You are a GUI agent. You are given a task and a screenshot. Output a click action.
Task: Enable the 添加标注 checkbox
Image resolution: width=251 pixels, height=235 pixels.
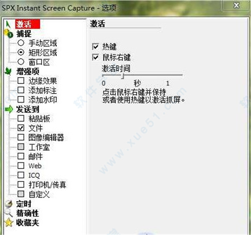21,90
